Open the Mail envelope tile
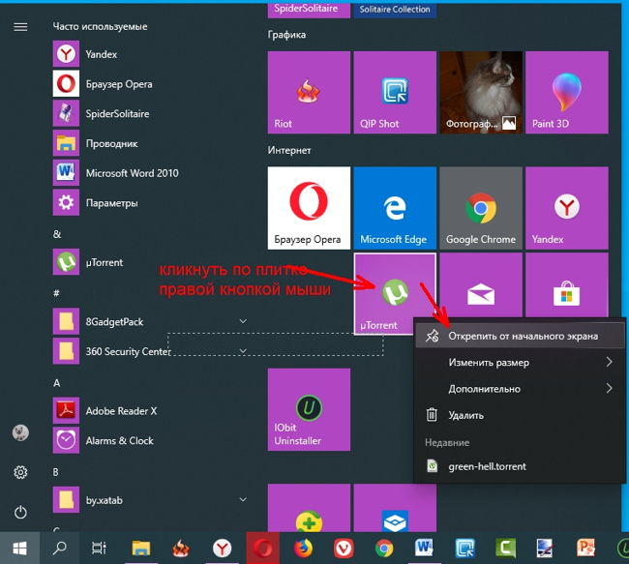 pyautogui.click(x=481, y=284)
